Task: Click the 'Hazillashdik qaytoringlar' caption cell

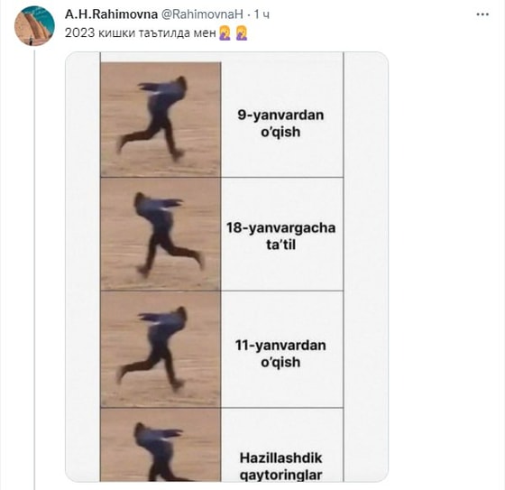Action: coord(281,445)
